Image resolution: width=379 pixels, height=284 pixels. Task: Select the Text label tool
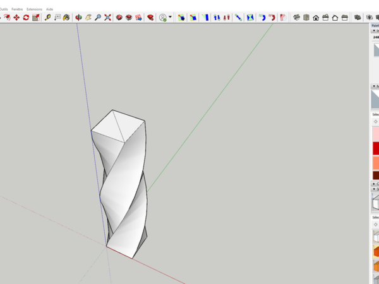(x=57, y=18)
